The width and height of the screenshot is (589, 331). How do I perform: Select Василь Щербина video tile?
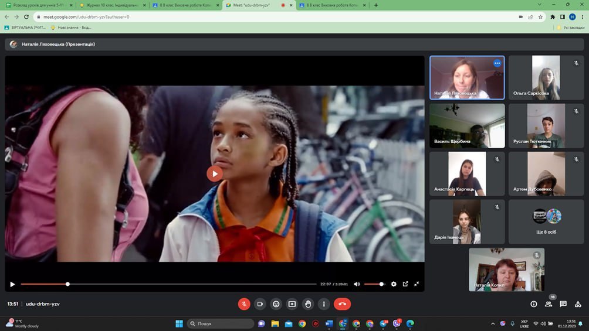467,126
